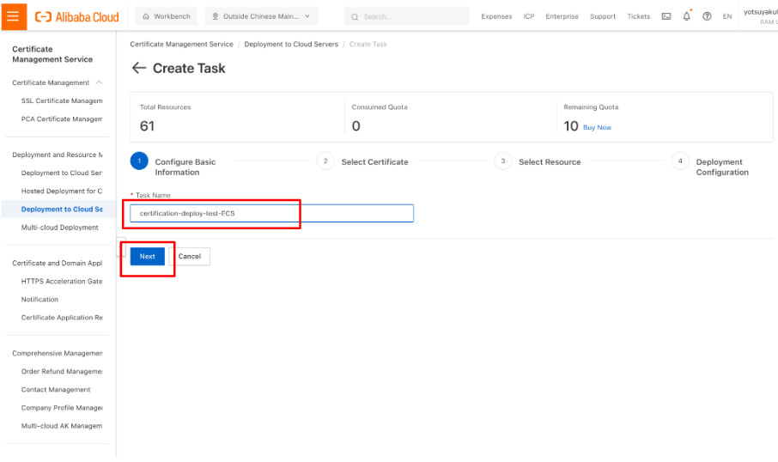Viewport: 778px width, 462px height.
Task: Open the orange hamburger menu
Action: 14,16
